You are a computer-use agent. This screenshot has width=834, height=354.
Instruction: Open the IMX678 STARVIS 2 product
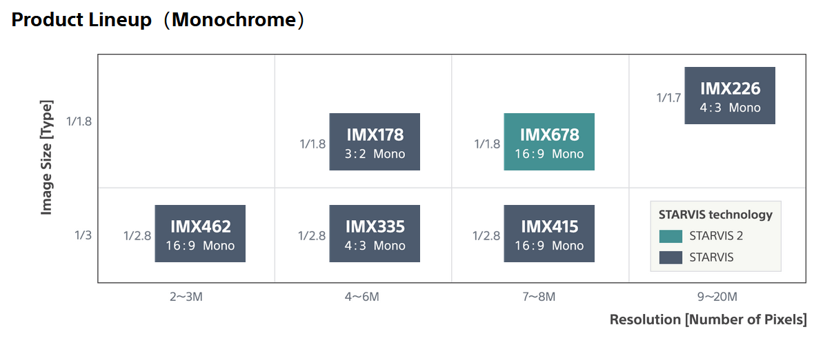tap(549, 141)
